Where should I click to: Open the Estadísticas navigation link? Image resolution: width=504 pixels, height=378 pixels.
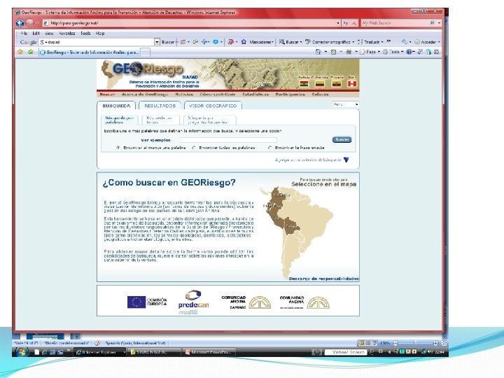255,94
